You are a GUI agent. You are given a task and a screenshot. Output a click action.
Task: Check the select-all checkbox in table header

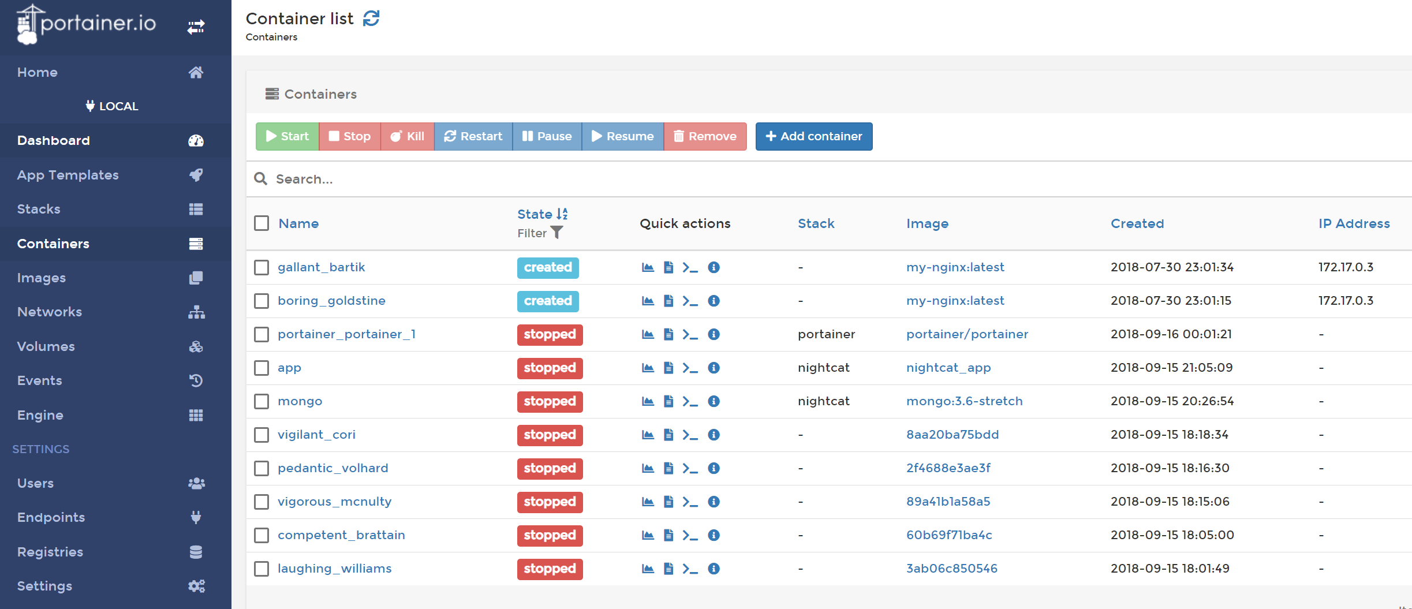coord(262,223)
